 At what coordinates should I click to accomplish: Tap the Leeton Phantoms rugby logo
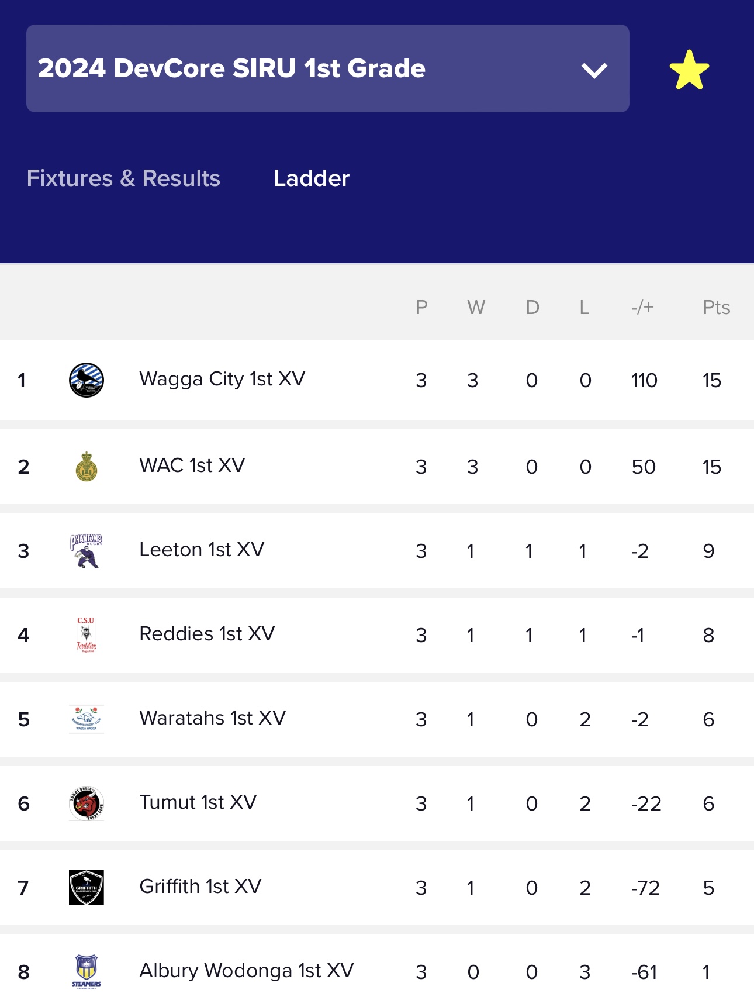click(x=87, y=551)
